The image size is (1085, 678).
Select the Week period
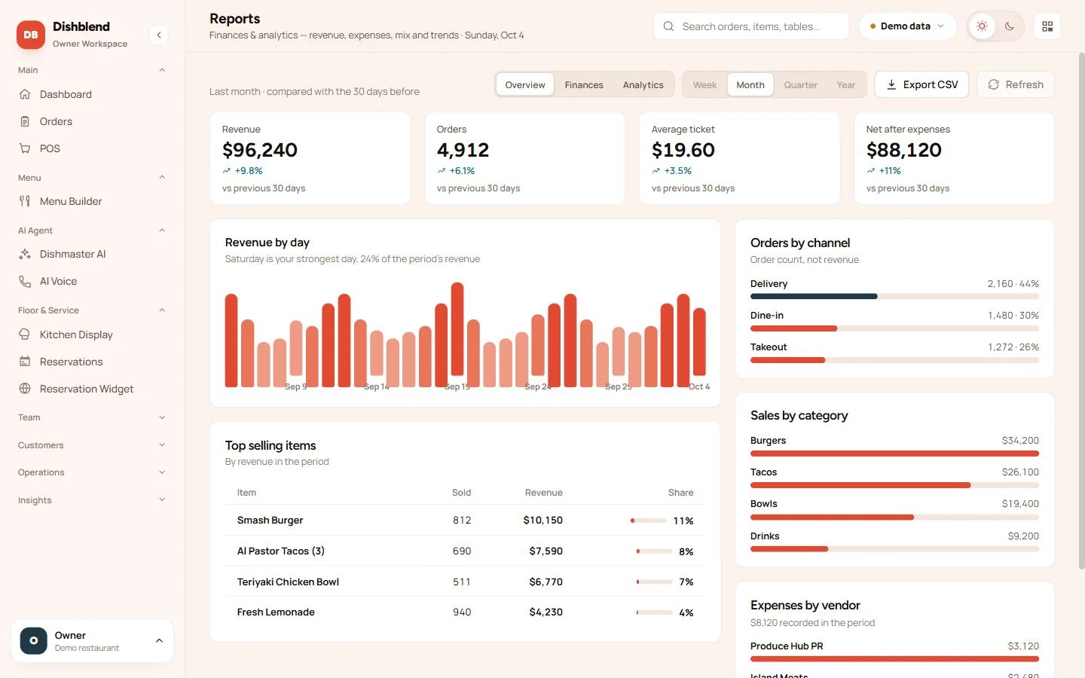[x=704, y=85]
